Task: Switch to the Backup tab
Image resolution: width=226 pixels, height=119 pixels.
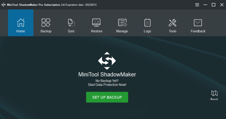Action: [x=46, y=23]
